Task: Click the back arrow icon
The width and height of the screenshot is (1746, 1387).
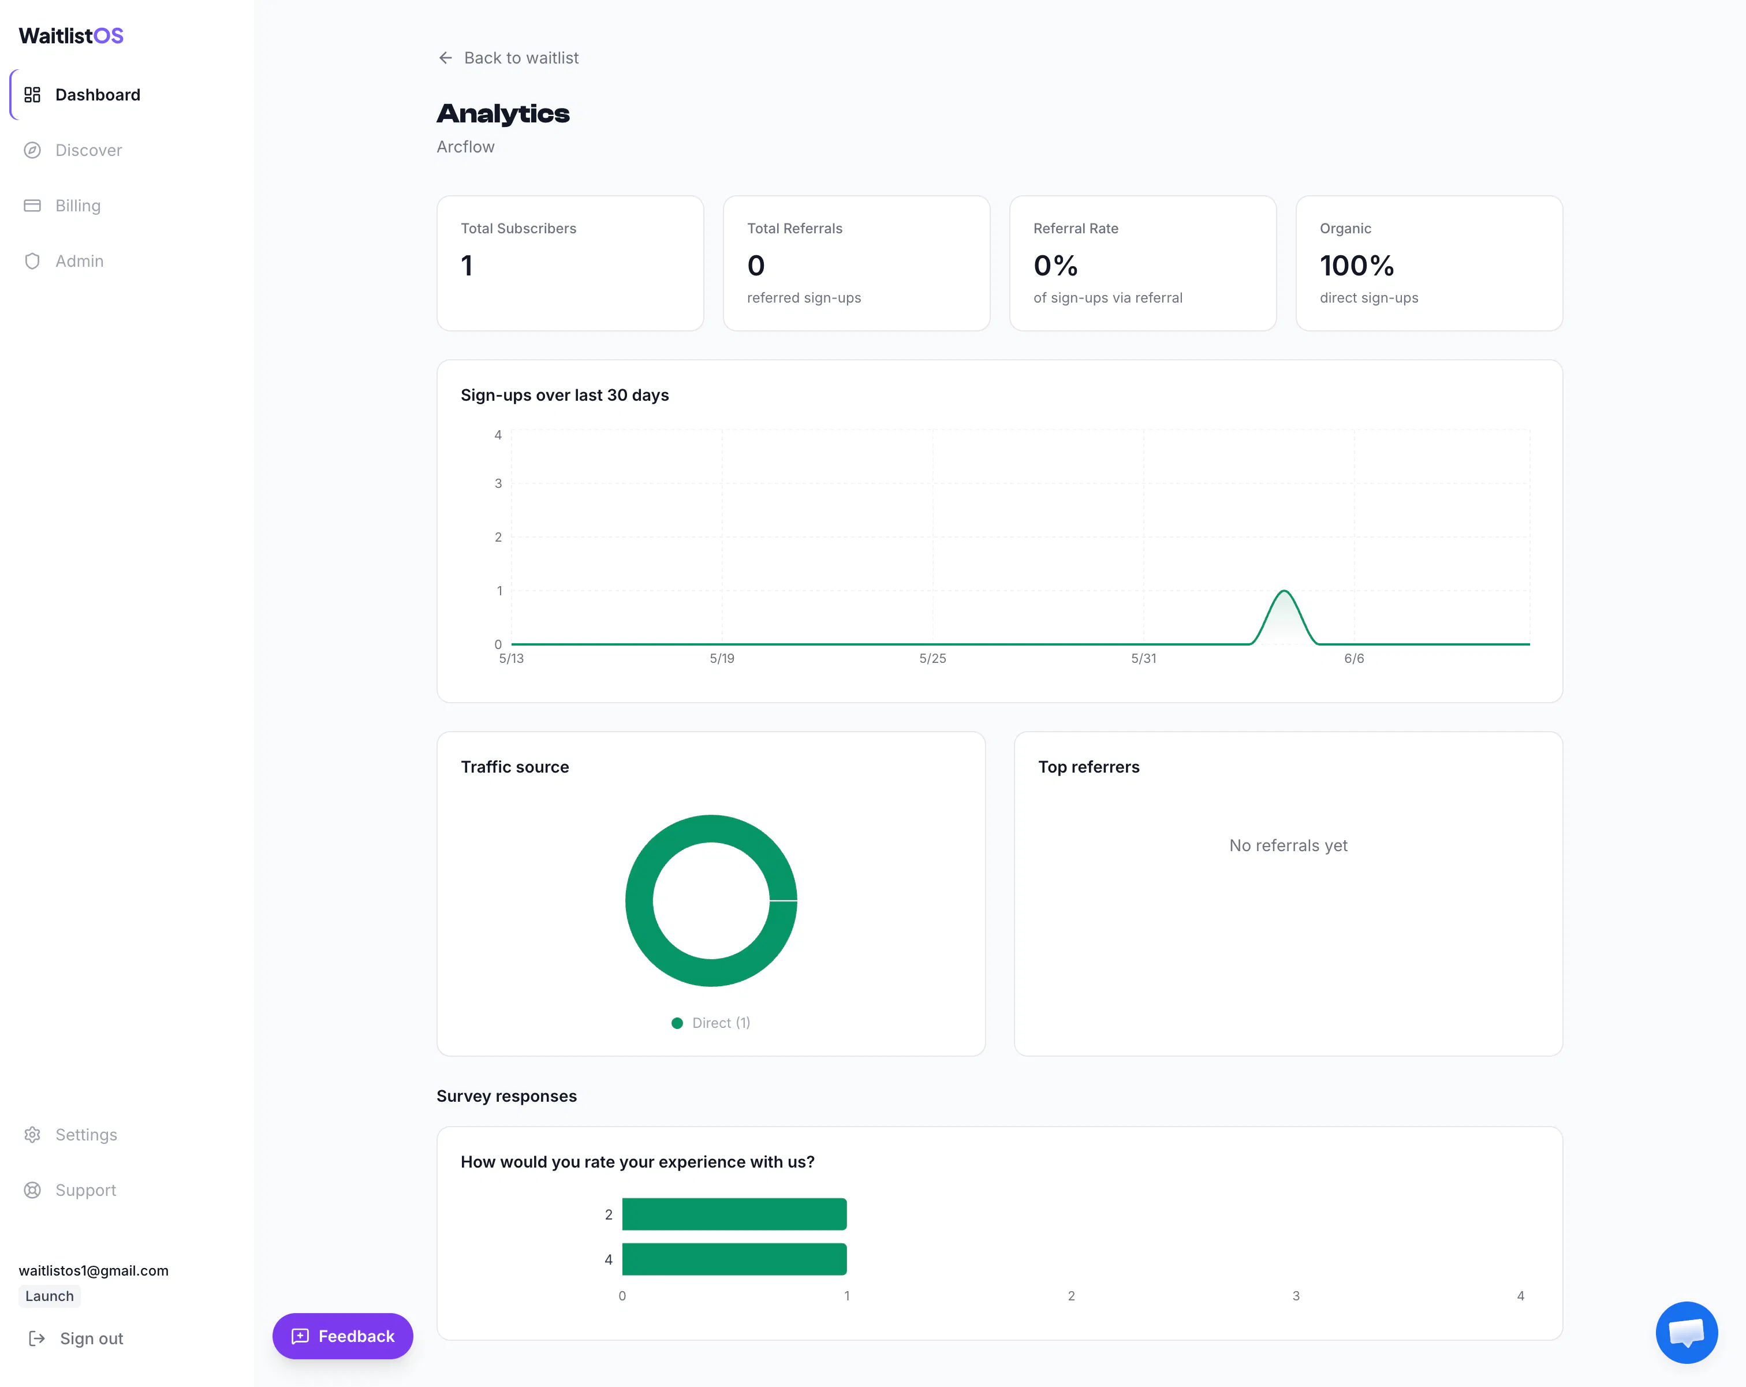Action: 445,58
